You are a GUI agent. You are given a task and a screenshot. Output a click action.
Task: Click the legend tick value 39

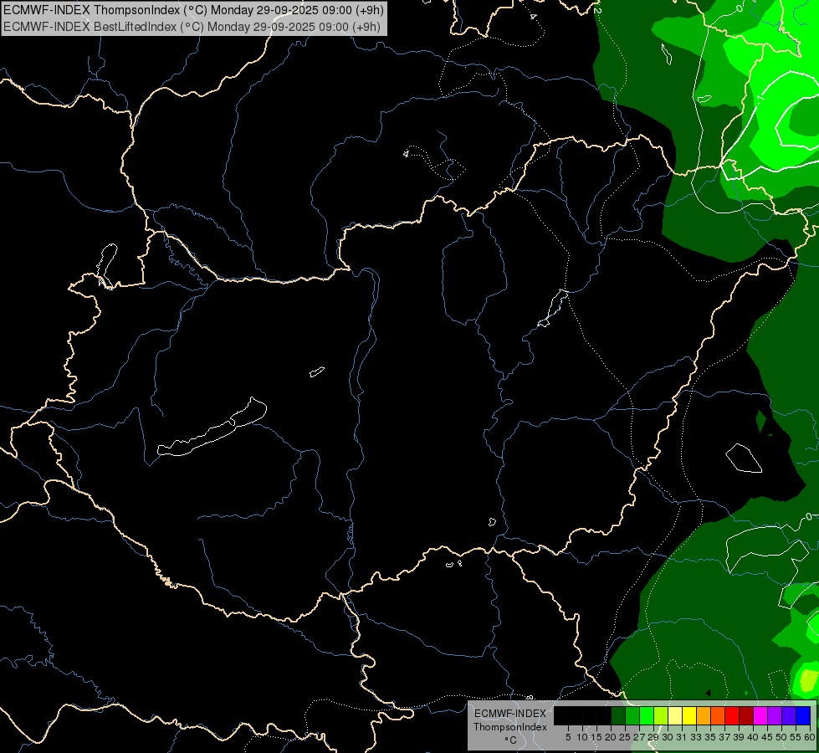pos(739,737)
